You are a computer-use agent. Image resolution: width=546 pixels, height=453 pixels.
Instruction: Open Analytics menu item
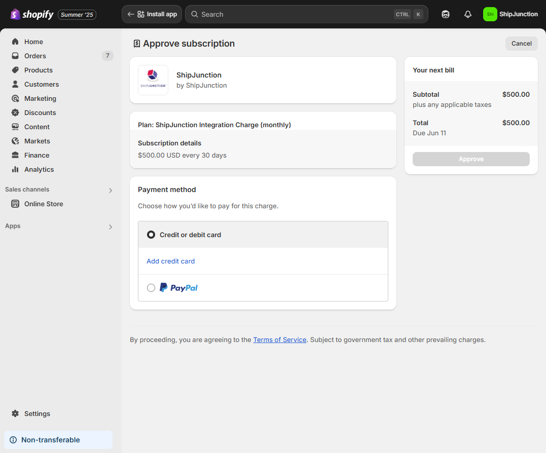pyautogui.click(x=39, y=169)
